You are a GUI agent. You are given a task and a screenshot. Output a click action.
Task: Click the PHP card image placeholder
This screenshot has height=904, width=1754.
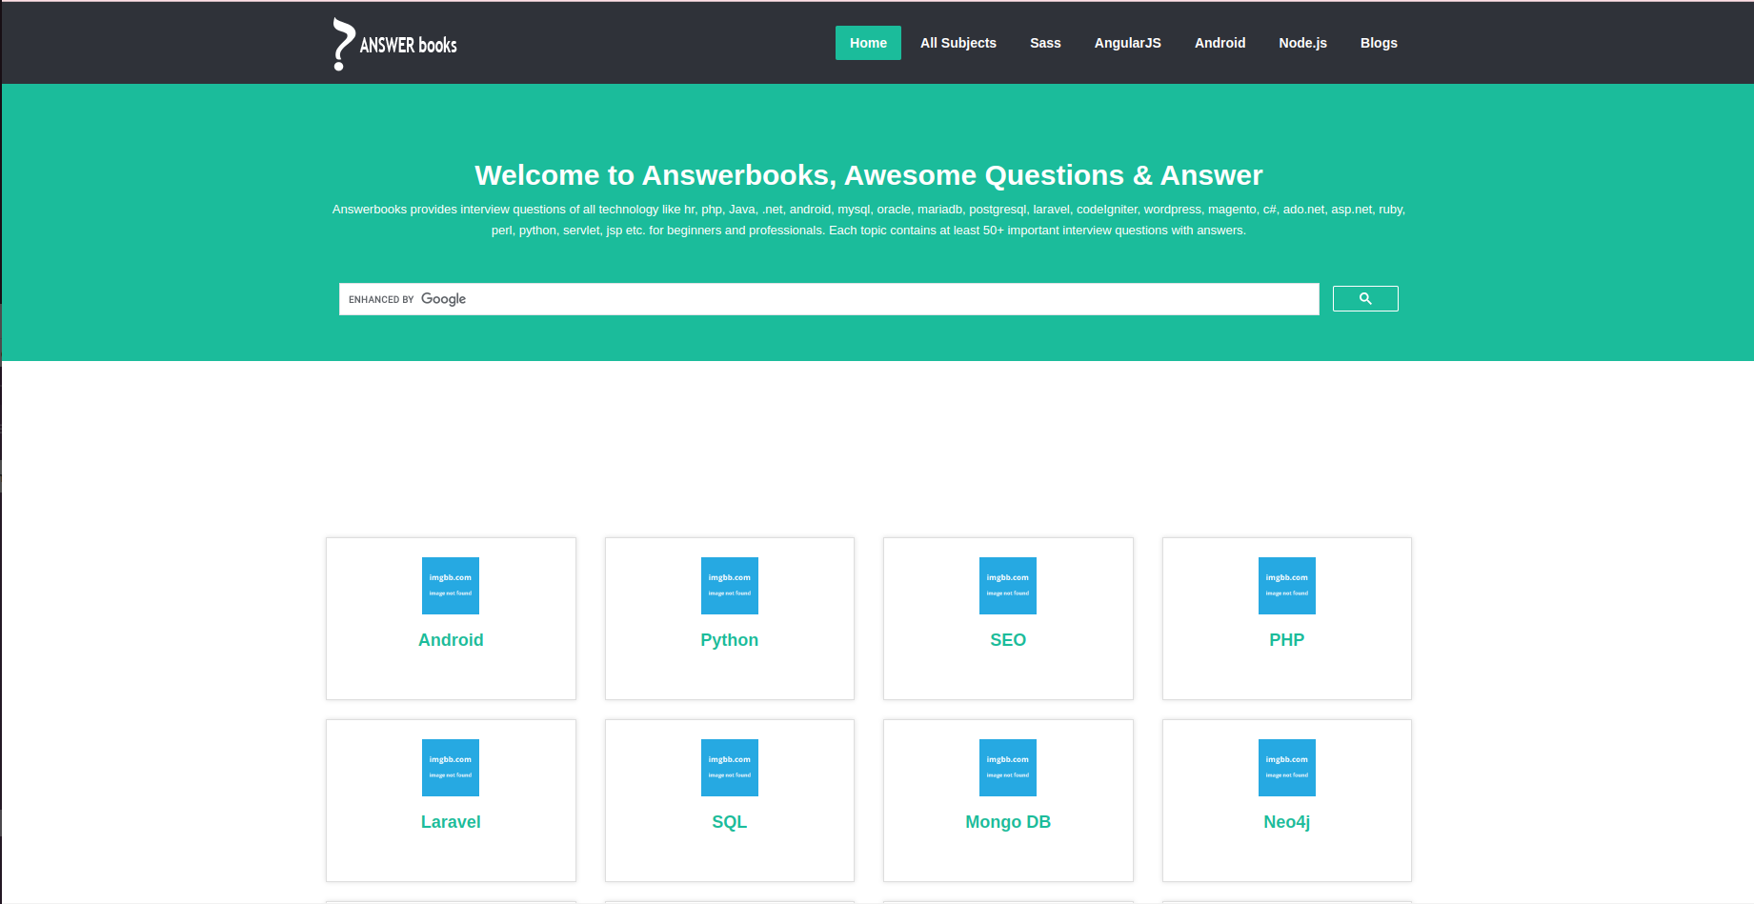tap(1286, 586)
